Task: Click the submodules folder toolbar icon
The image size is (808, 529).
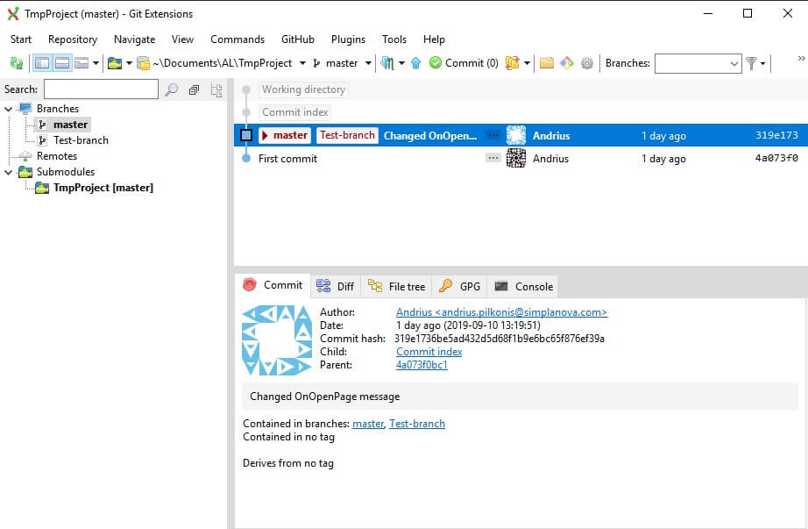Action: (x=115, y=63)
